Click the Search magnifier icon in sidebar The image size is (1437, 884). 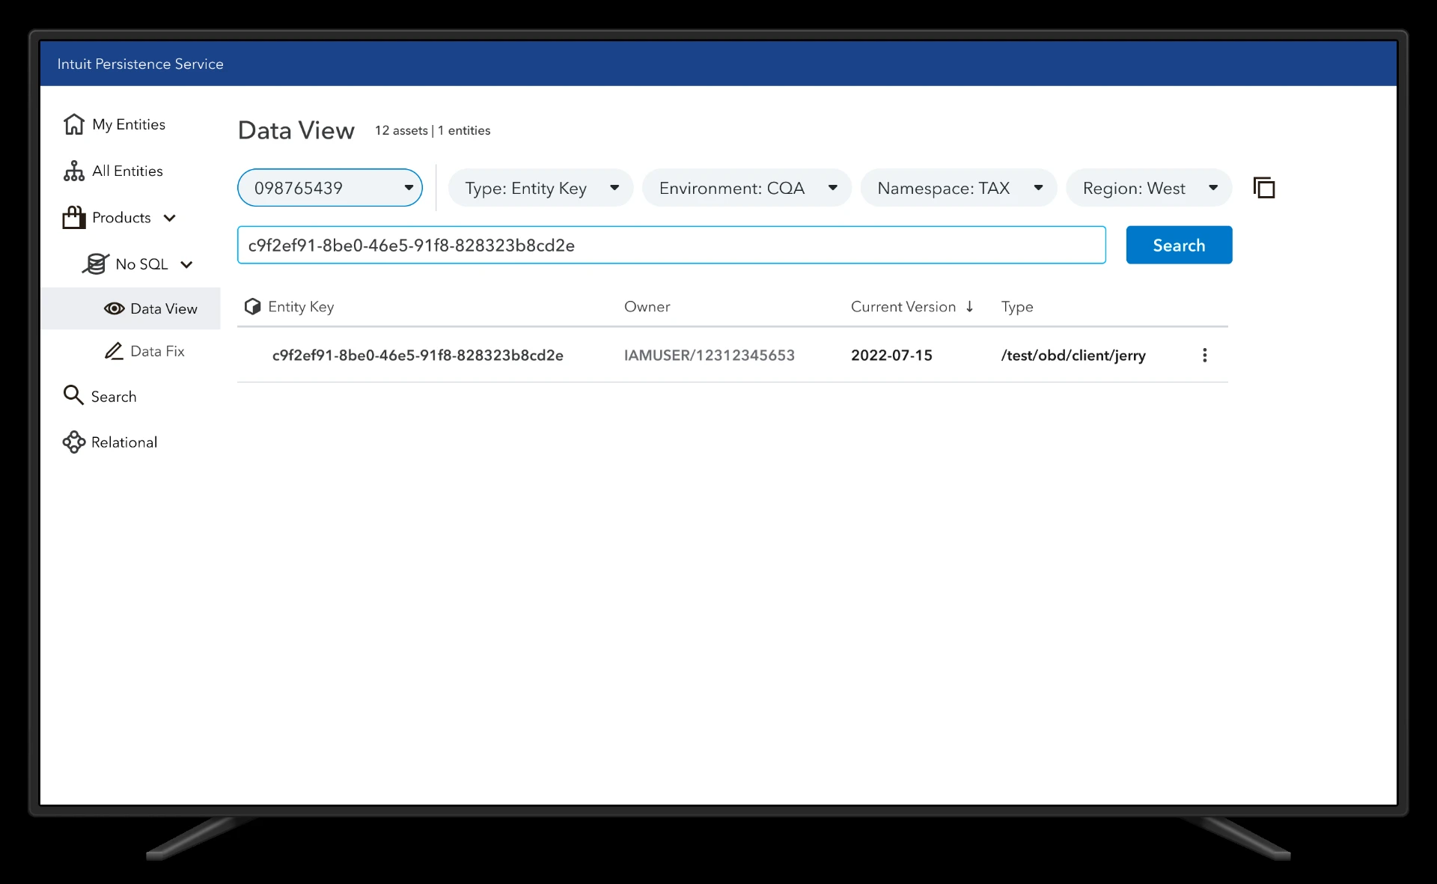pos(73,395)
